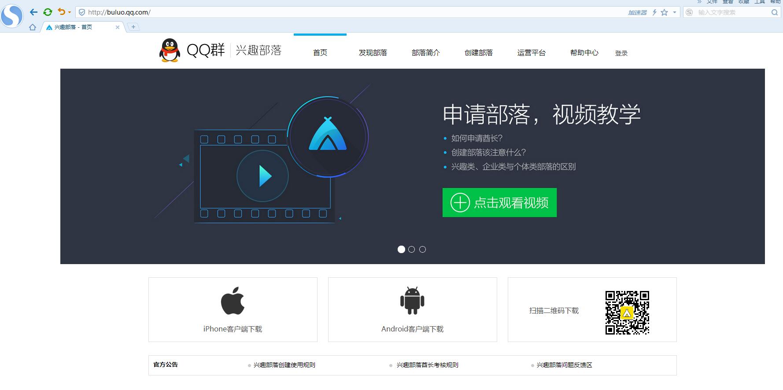Click the magnifier search icon

[x=775, y=12]
